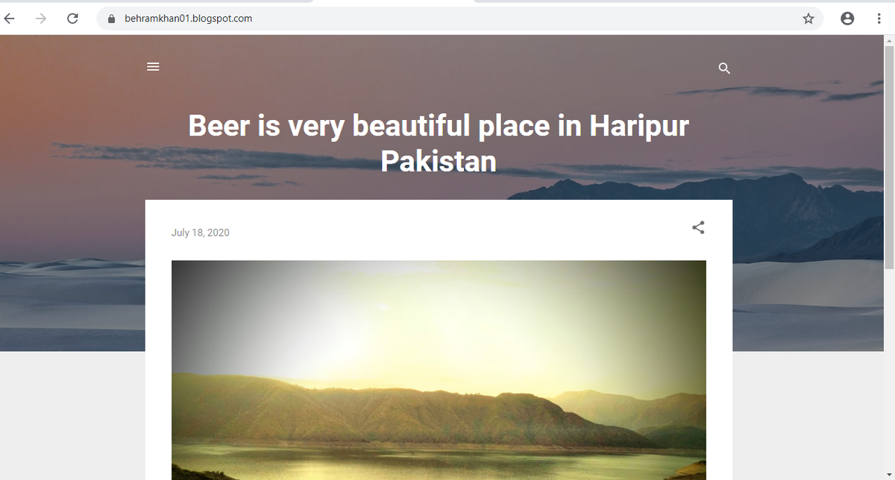Search the blog with magnifier icon
Screen dimensions: 895x480
[x=723, y=69]
